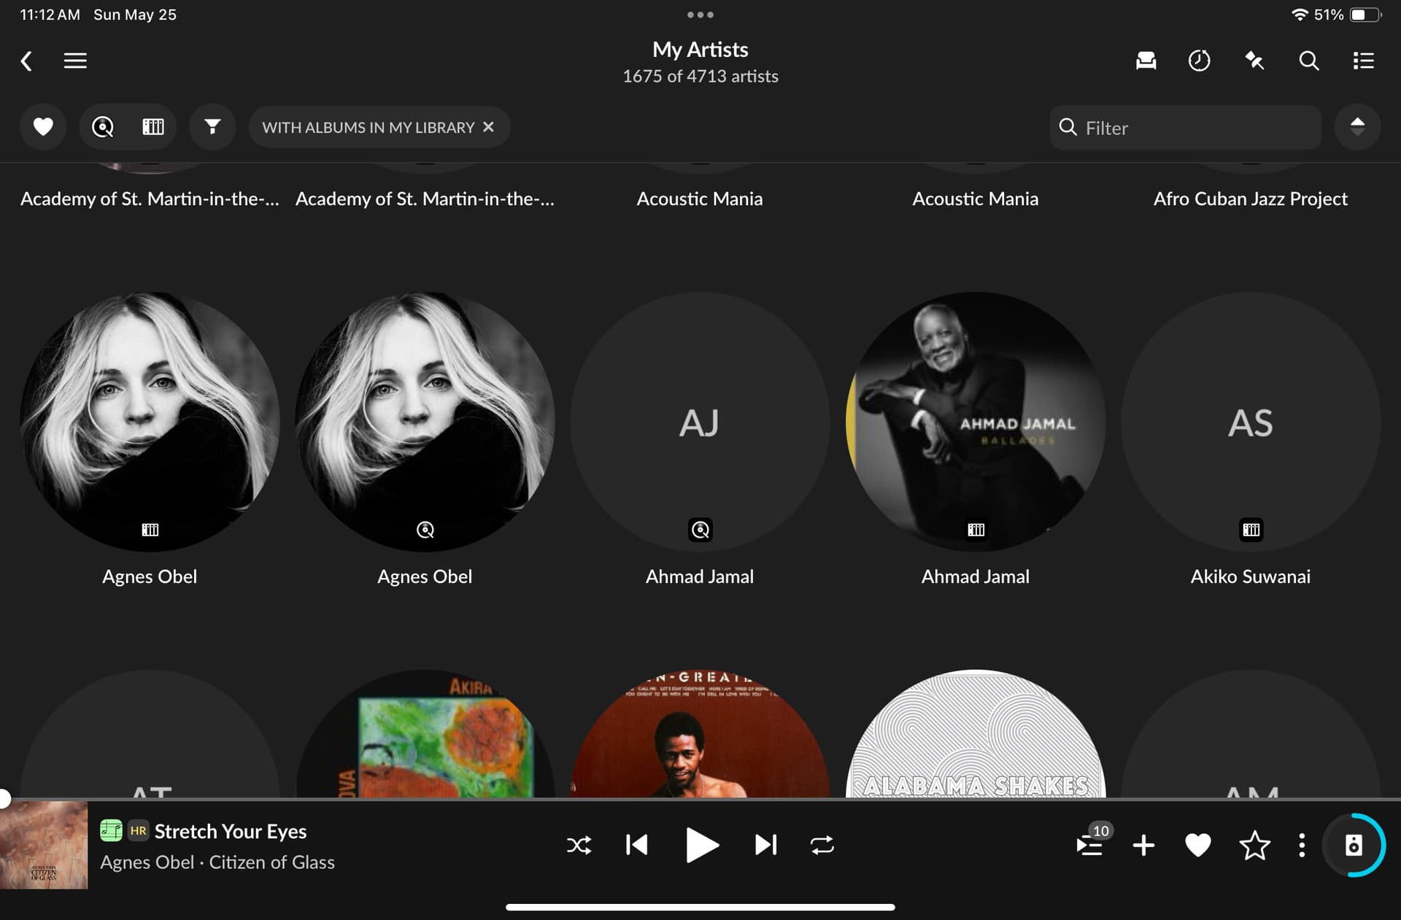Open Akiko Suwanai artist circle
Viewport: 1401px width, 920px height.
(x=1251, y=422)
